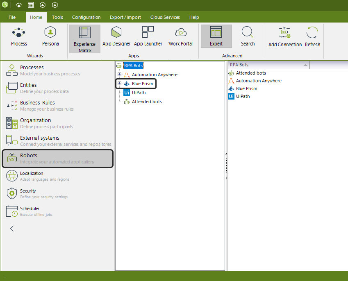Go to Business Rules module
The image size is (348, 281).
58,106
